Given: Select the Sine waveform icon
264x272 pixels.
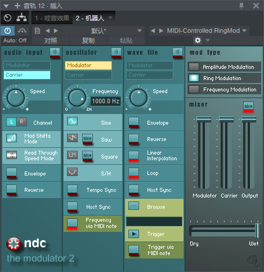Looking at the screenshot, I should pos(72,121).
